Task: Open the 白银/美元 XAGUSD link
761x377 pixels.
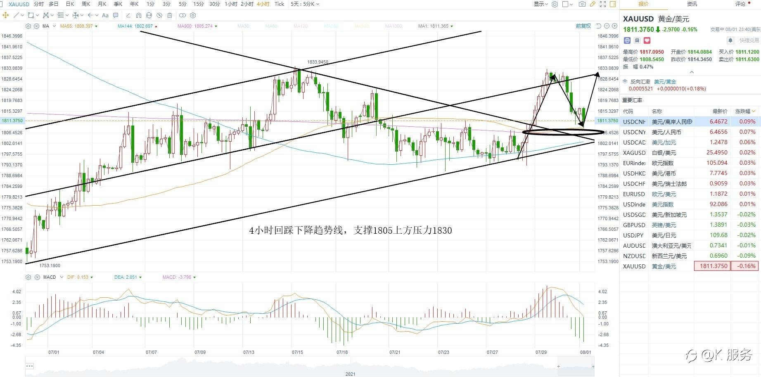Action: [x=664, y=153]
